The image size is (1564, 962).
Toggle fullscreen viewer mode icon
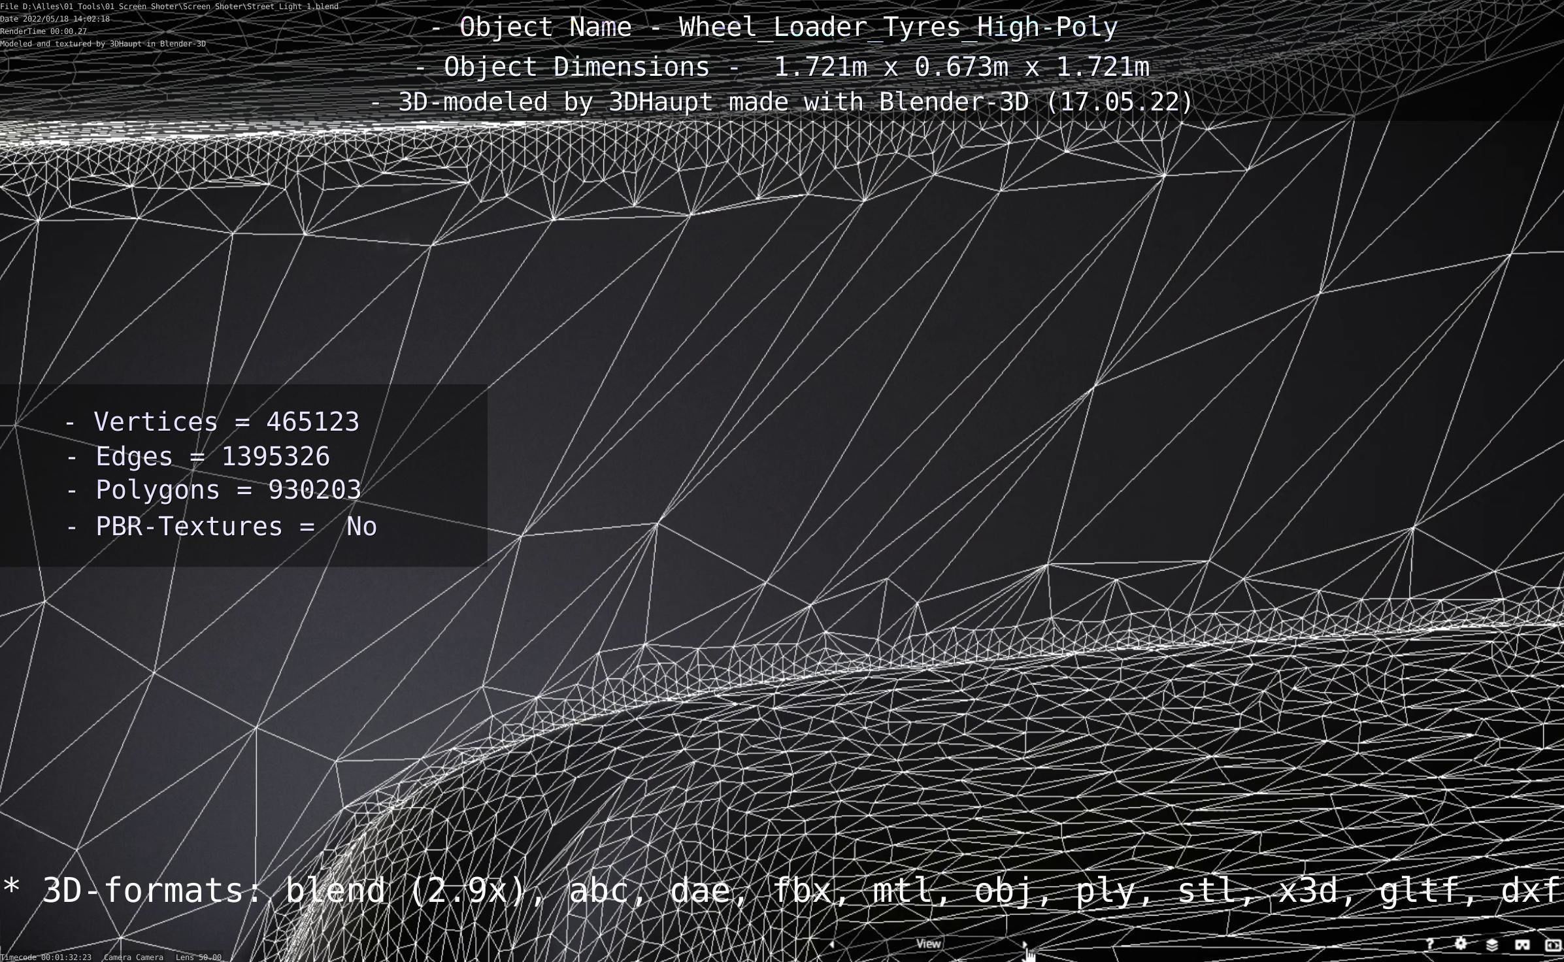1552,944
